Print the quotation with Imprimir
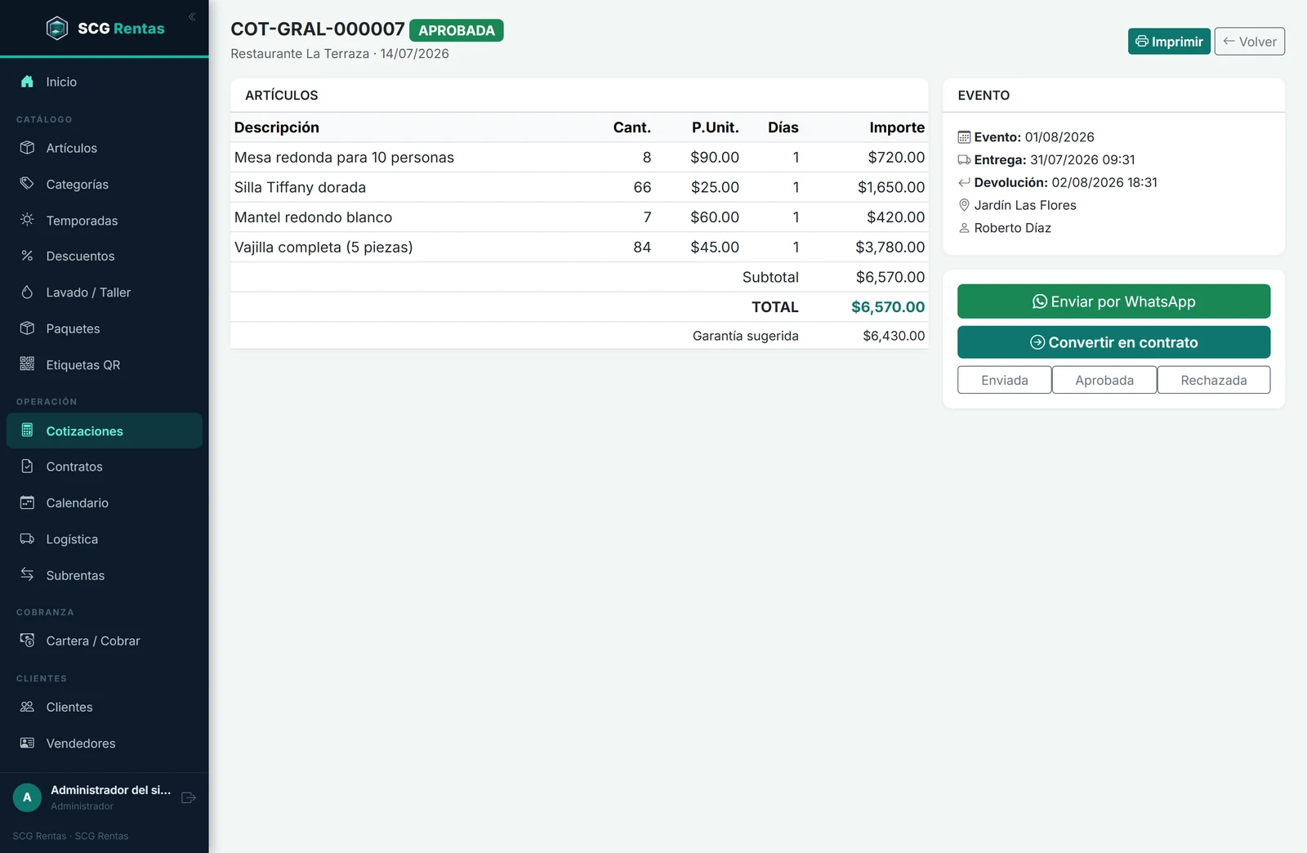Screen dimensions: 1307x853 pos(1169,42)
